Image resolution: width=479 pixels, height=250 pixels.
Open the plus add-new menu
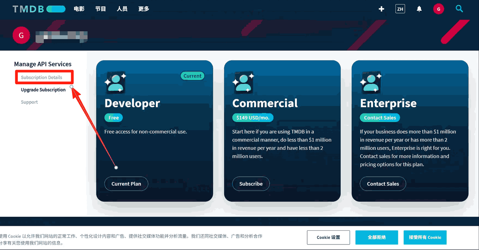point(381,9)
